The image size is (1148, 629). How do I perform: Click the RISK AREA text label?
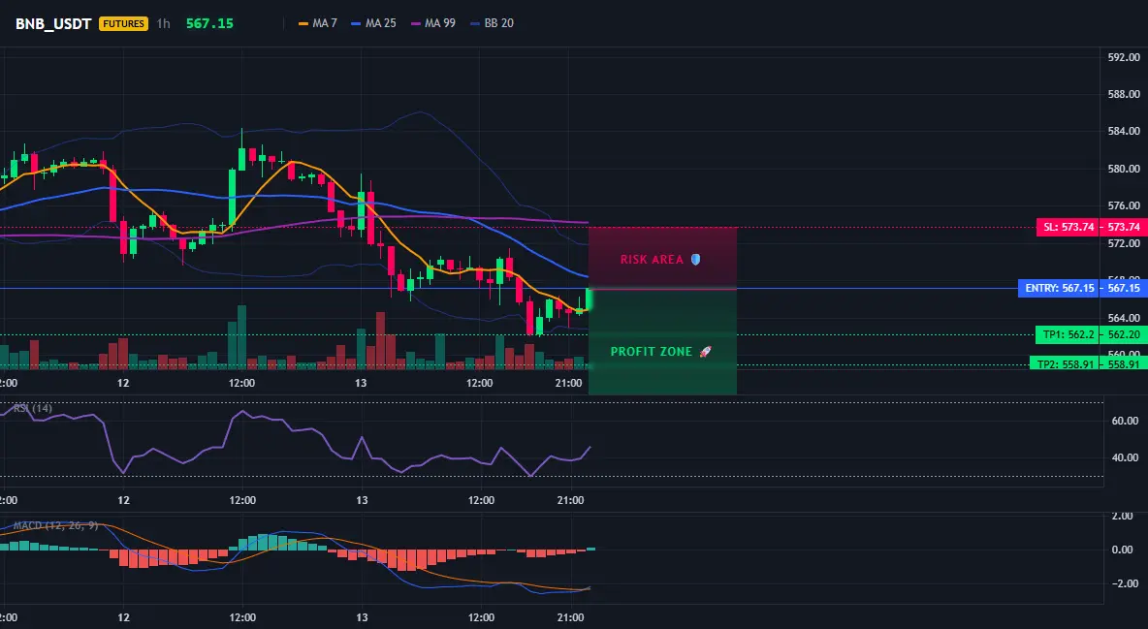point(652,259)
